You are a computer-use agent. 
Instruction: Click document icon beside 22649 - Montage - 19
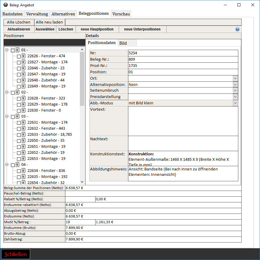tap(23, 86)
